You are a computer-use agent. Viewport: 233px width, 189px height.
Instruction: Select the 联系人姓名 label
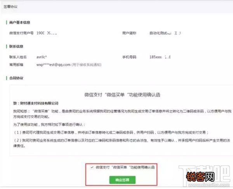[18, 57]
